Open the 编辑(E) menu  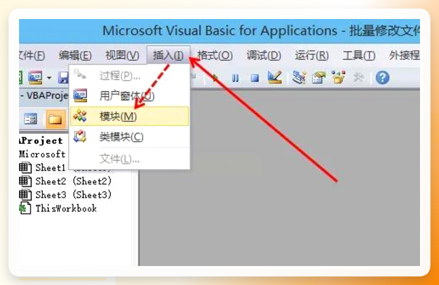pyautogui.click(x=75, y=56)
